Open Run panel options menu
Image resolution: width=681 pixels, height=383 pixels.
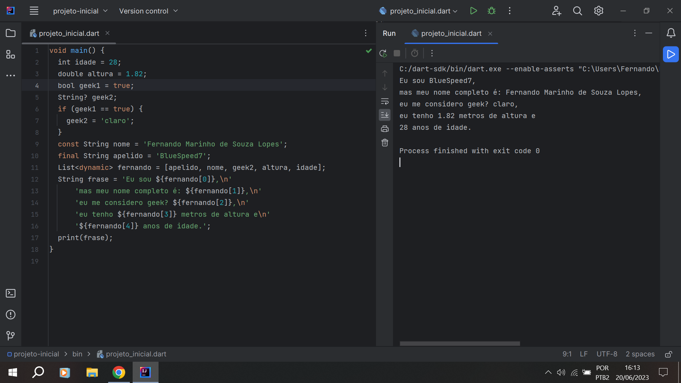635,33
